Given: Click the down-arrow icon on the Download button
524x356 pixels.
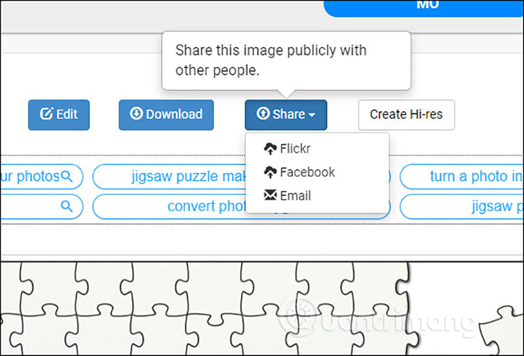Looking at the screenshot, I should [x=137, y=114].
